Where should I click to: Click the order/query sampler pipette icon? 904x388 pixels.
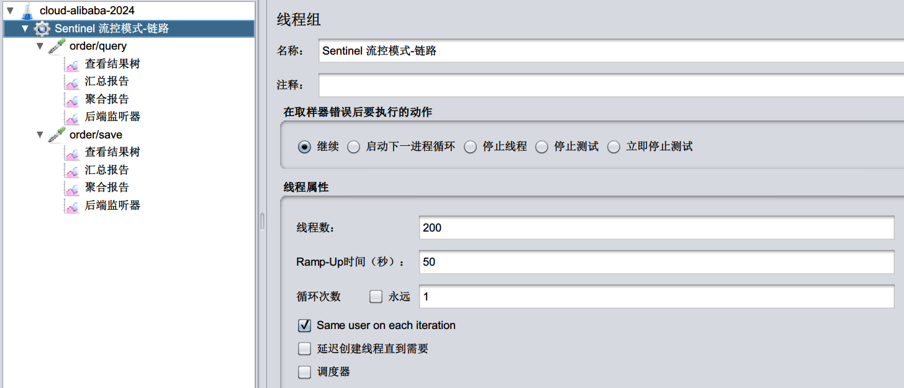(57, 46)
